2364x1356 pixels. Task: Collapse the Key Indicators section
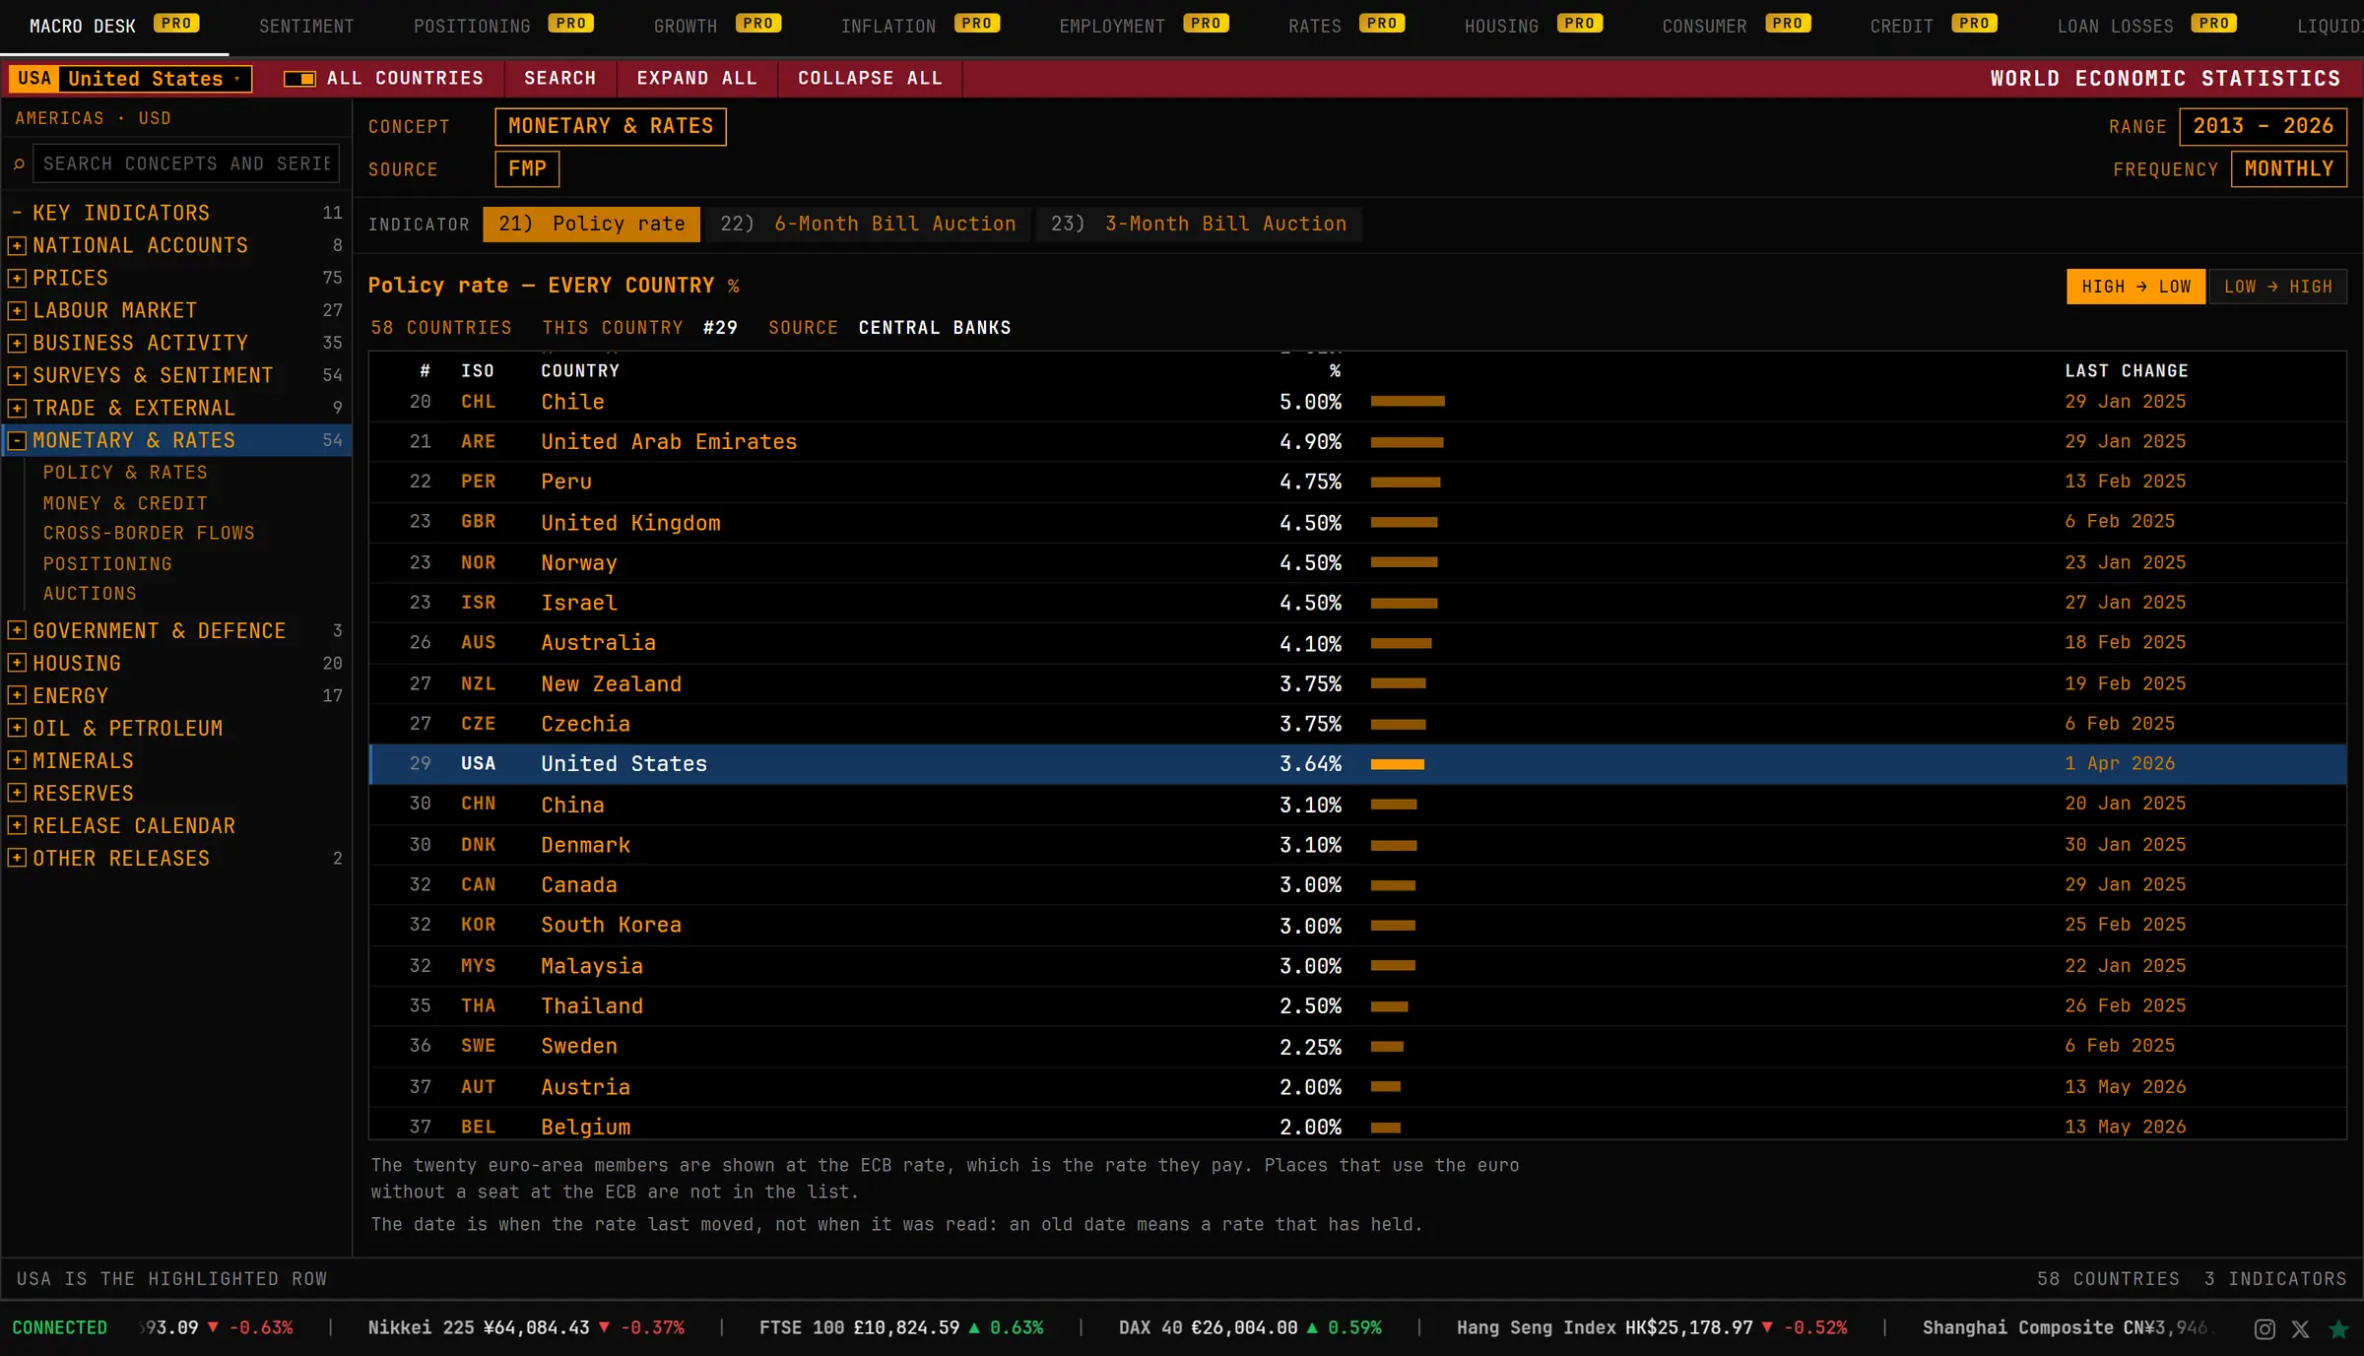click(17, 213)
